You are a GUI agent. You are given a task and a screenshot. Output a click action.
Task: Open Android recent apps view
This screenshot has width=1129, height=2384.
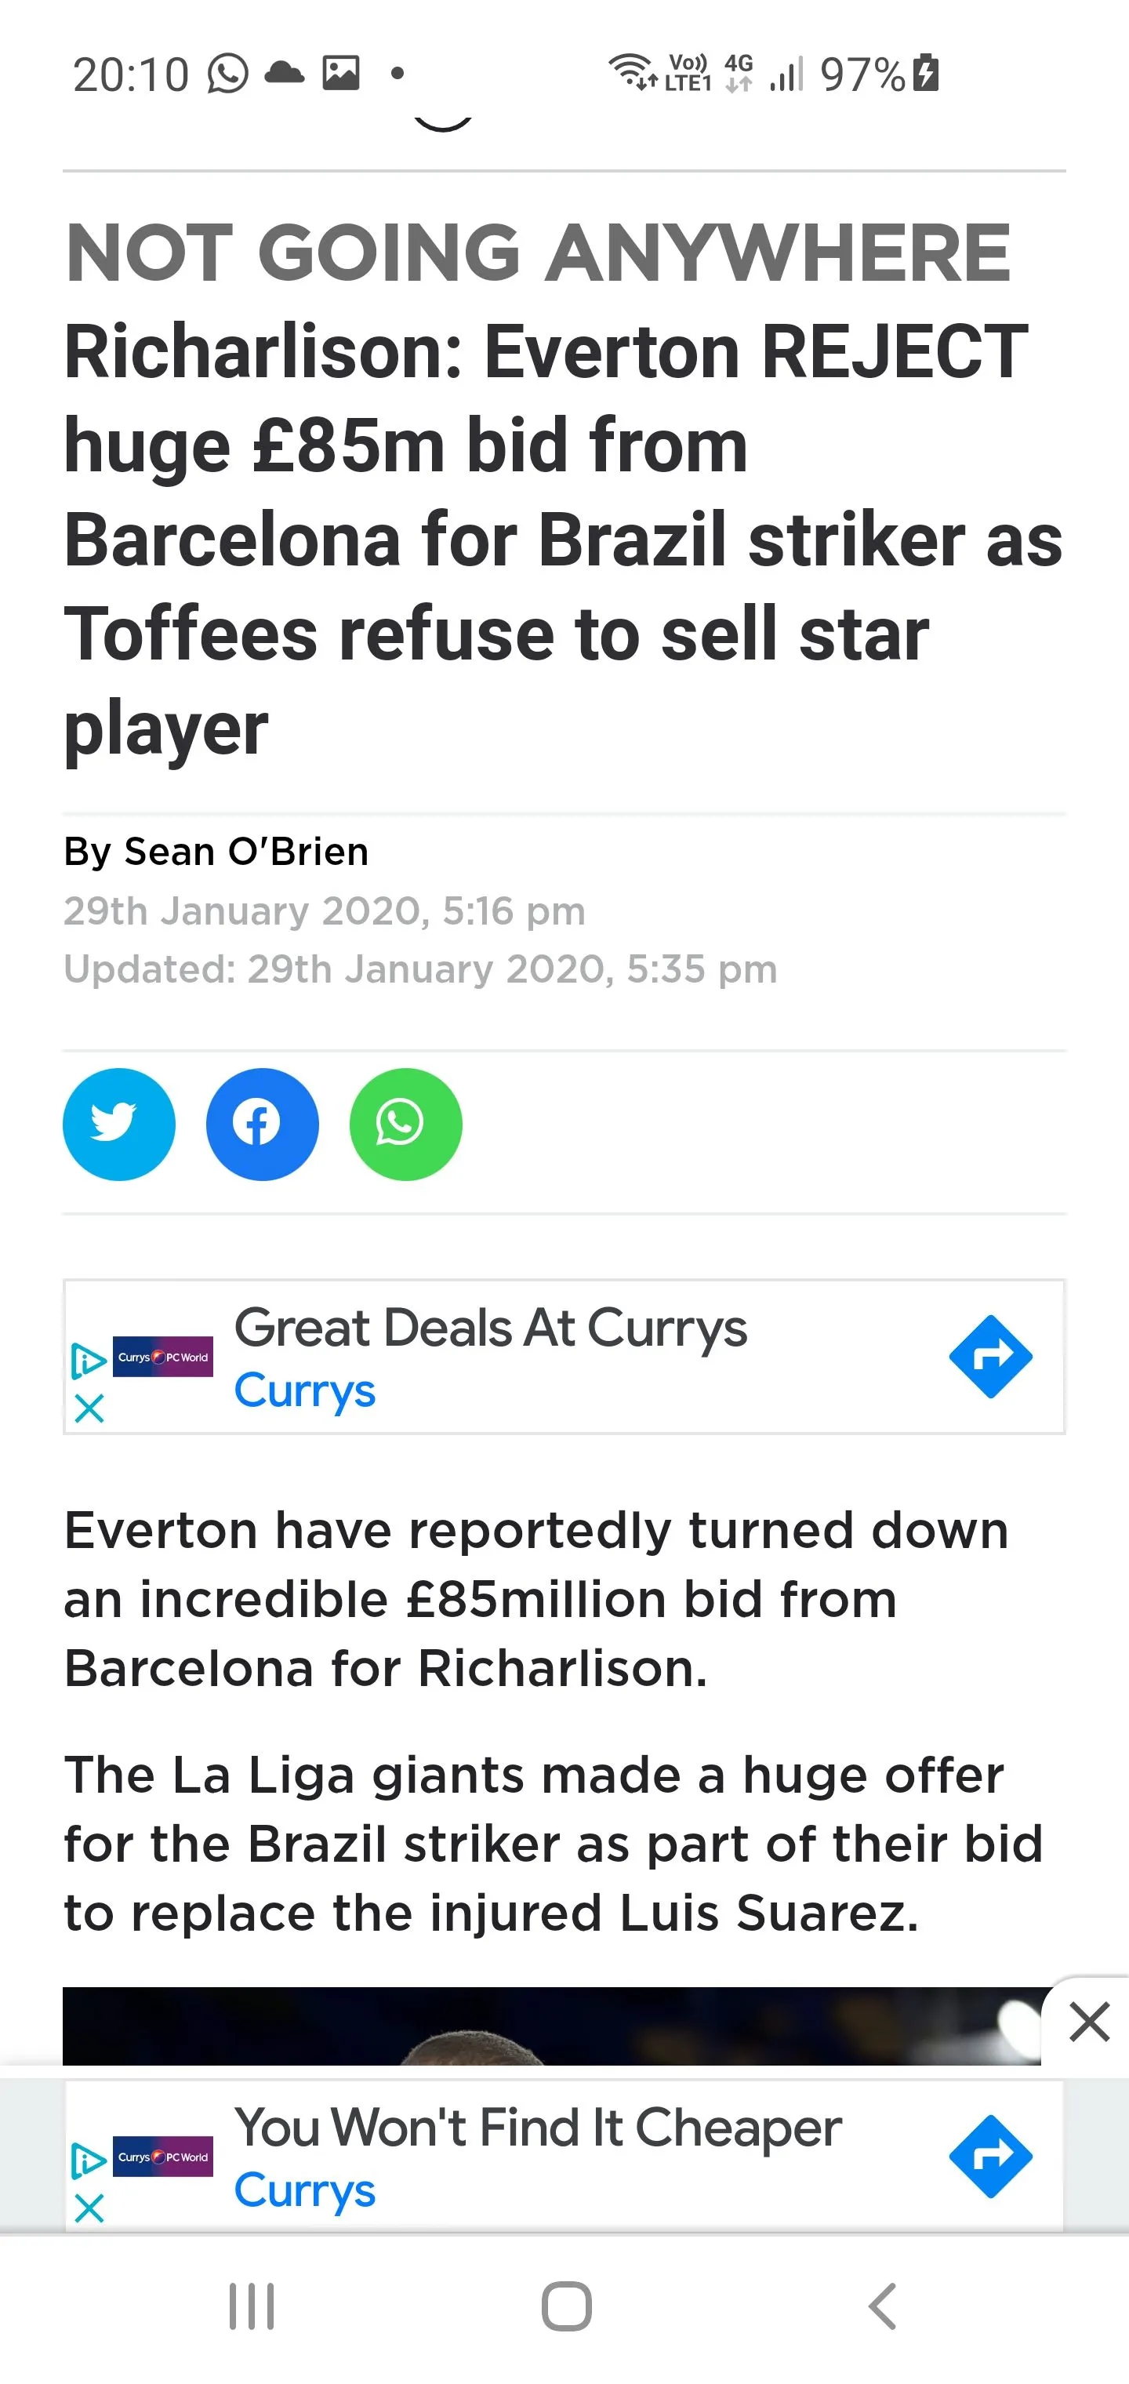click(x=252, y=2306)
